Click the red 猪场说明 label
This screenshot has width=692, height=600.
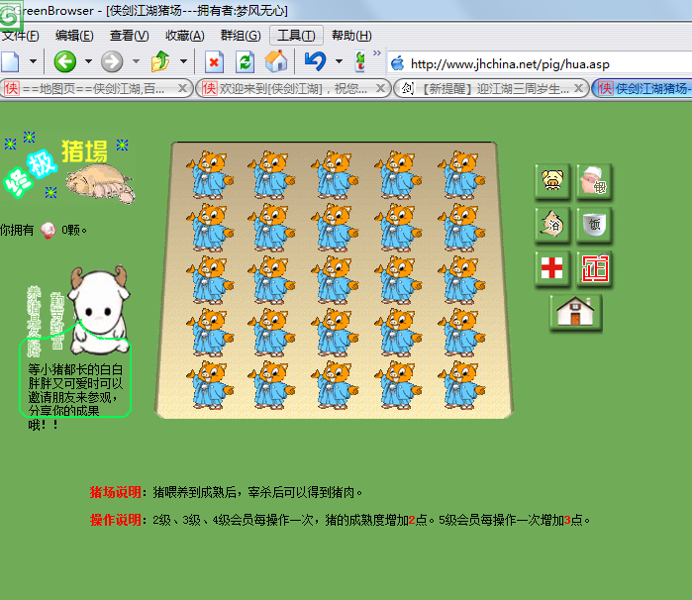pos(115,492)
